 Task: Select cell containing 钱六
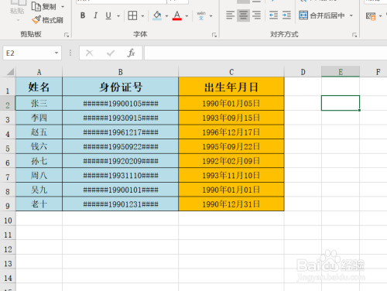click(39, 147)
